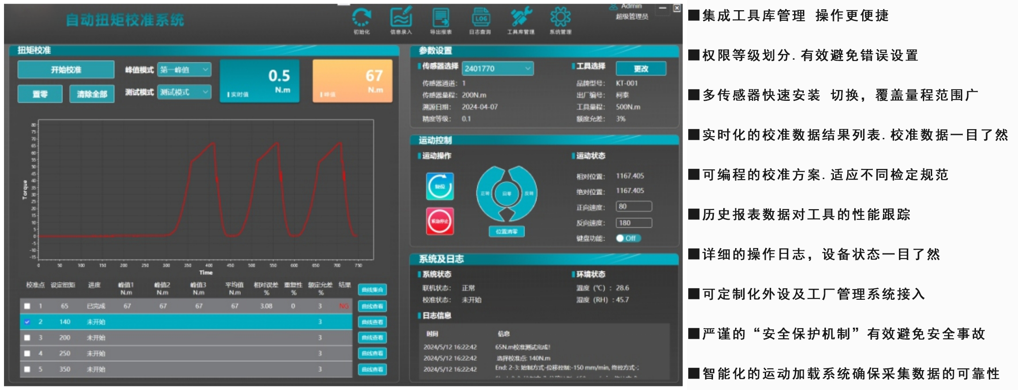Image resolution: width=1018 pixels, height=390 pixels.
Task: Click the 正向速度 input field showing 80
Action: point(634,206)
